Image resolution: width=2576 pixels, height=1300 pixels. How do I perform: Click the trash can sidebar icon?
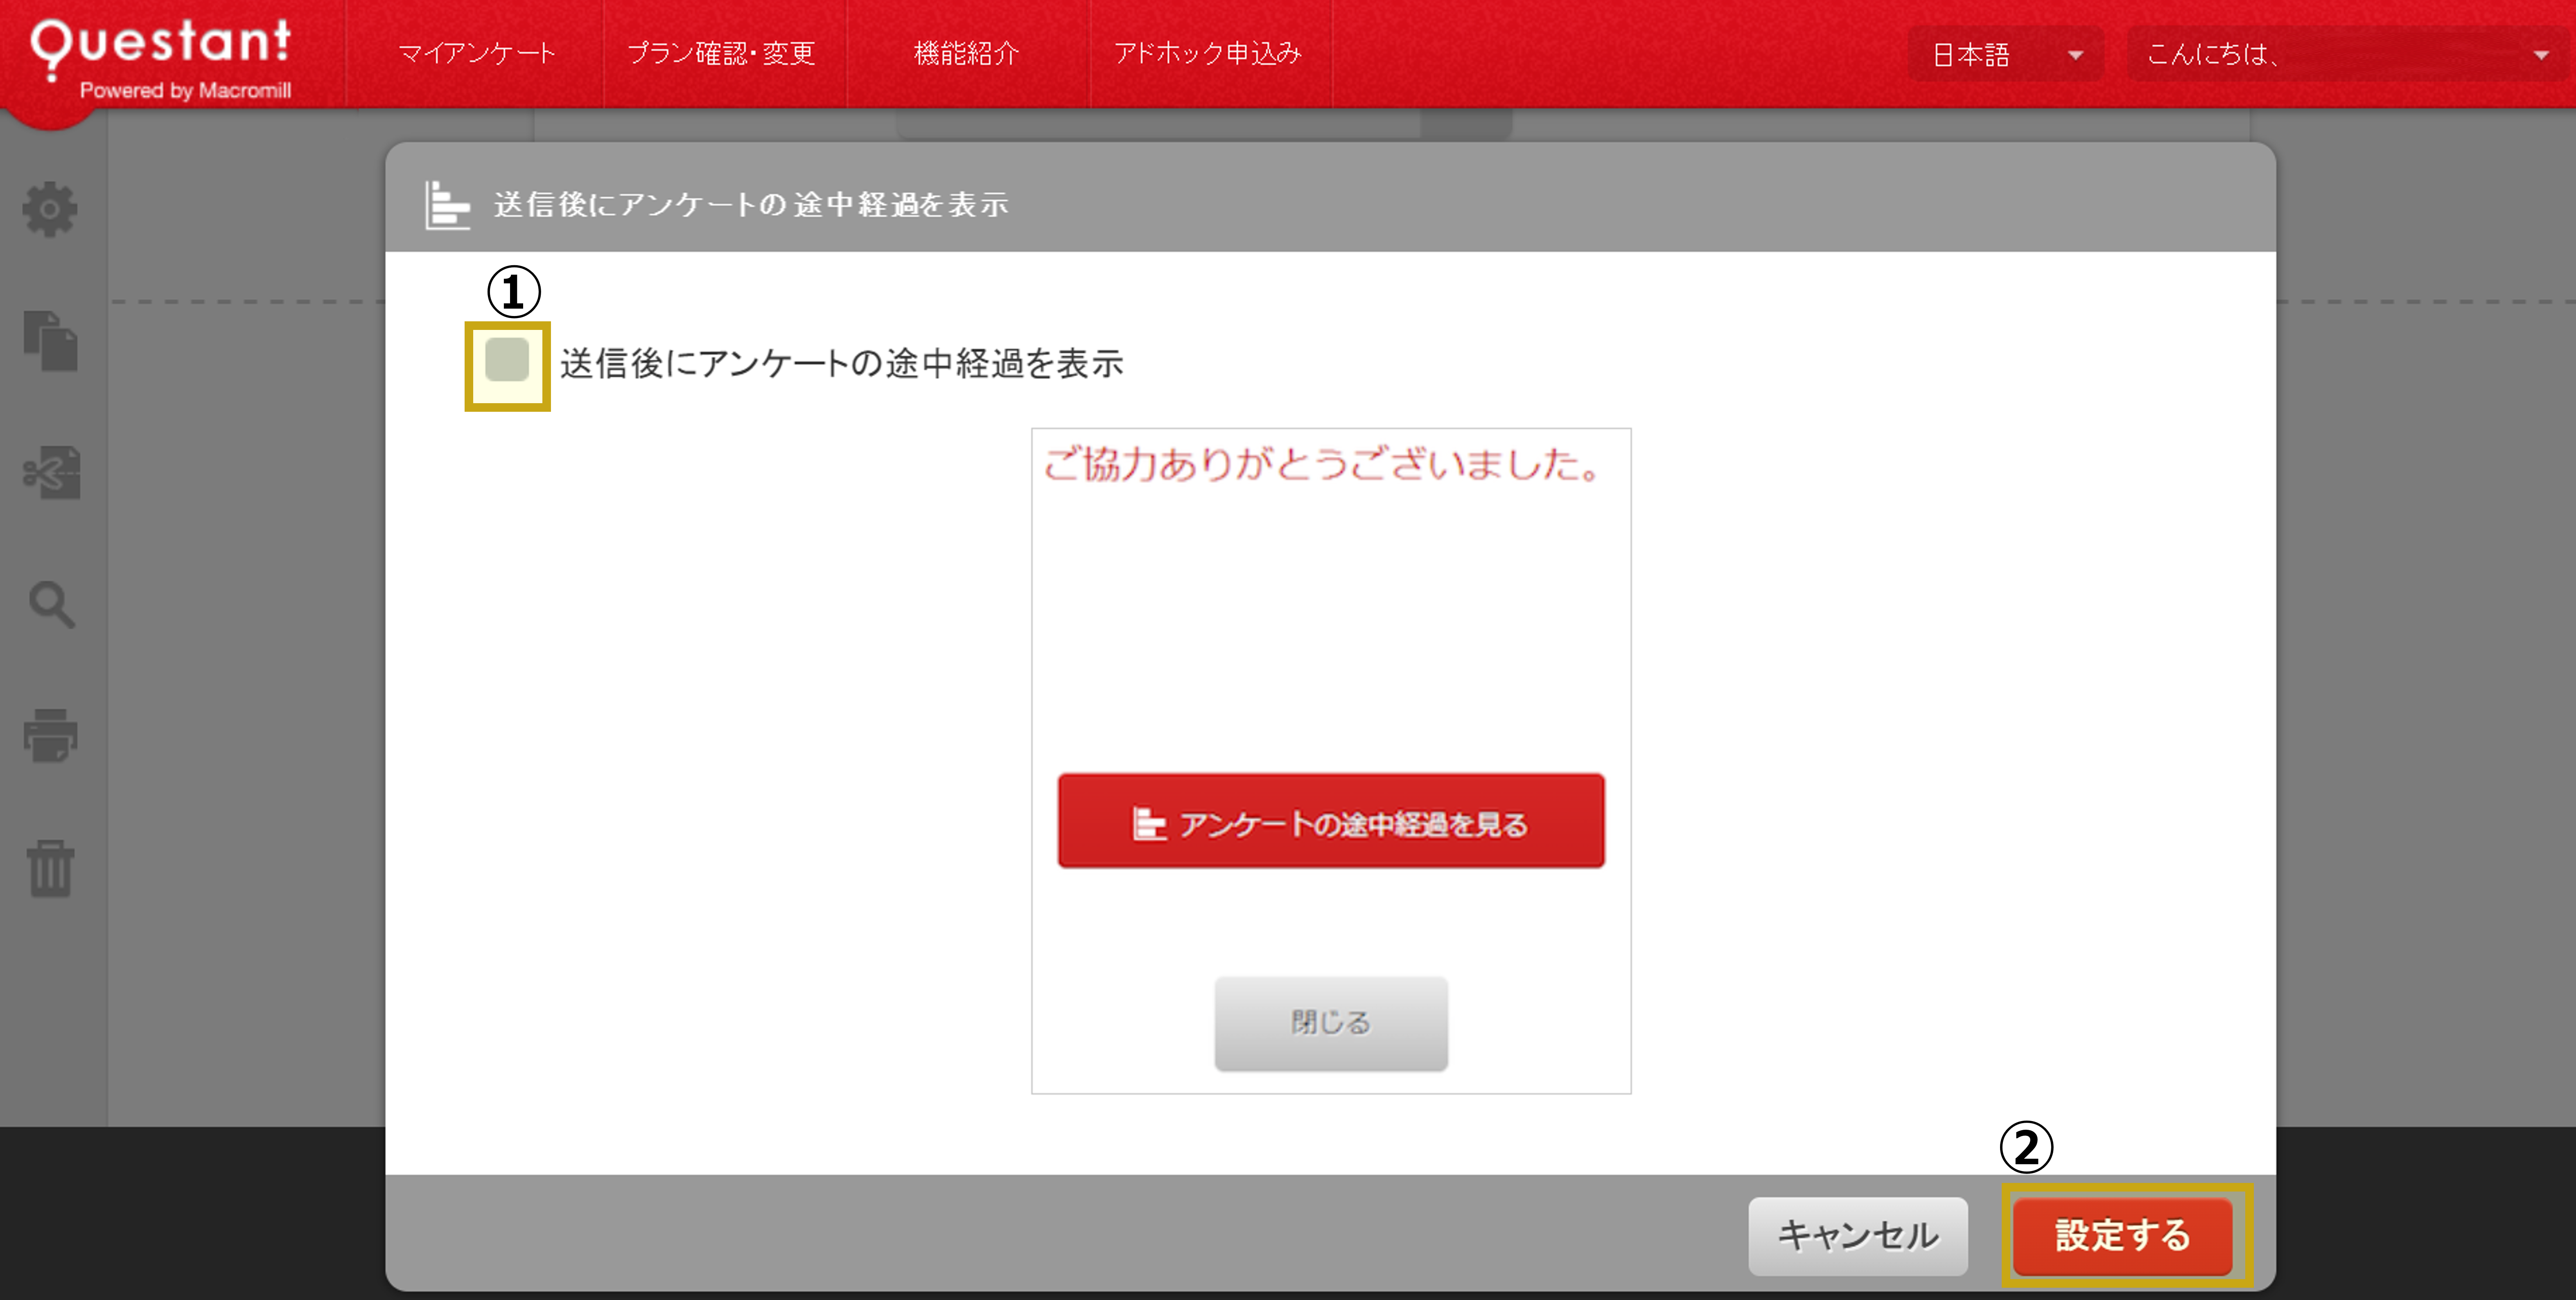pos(50,868)
